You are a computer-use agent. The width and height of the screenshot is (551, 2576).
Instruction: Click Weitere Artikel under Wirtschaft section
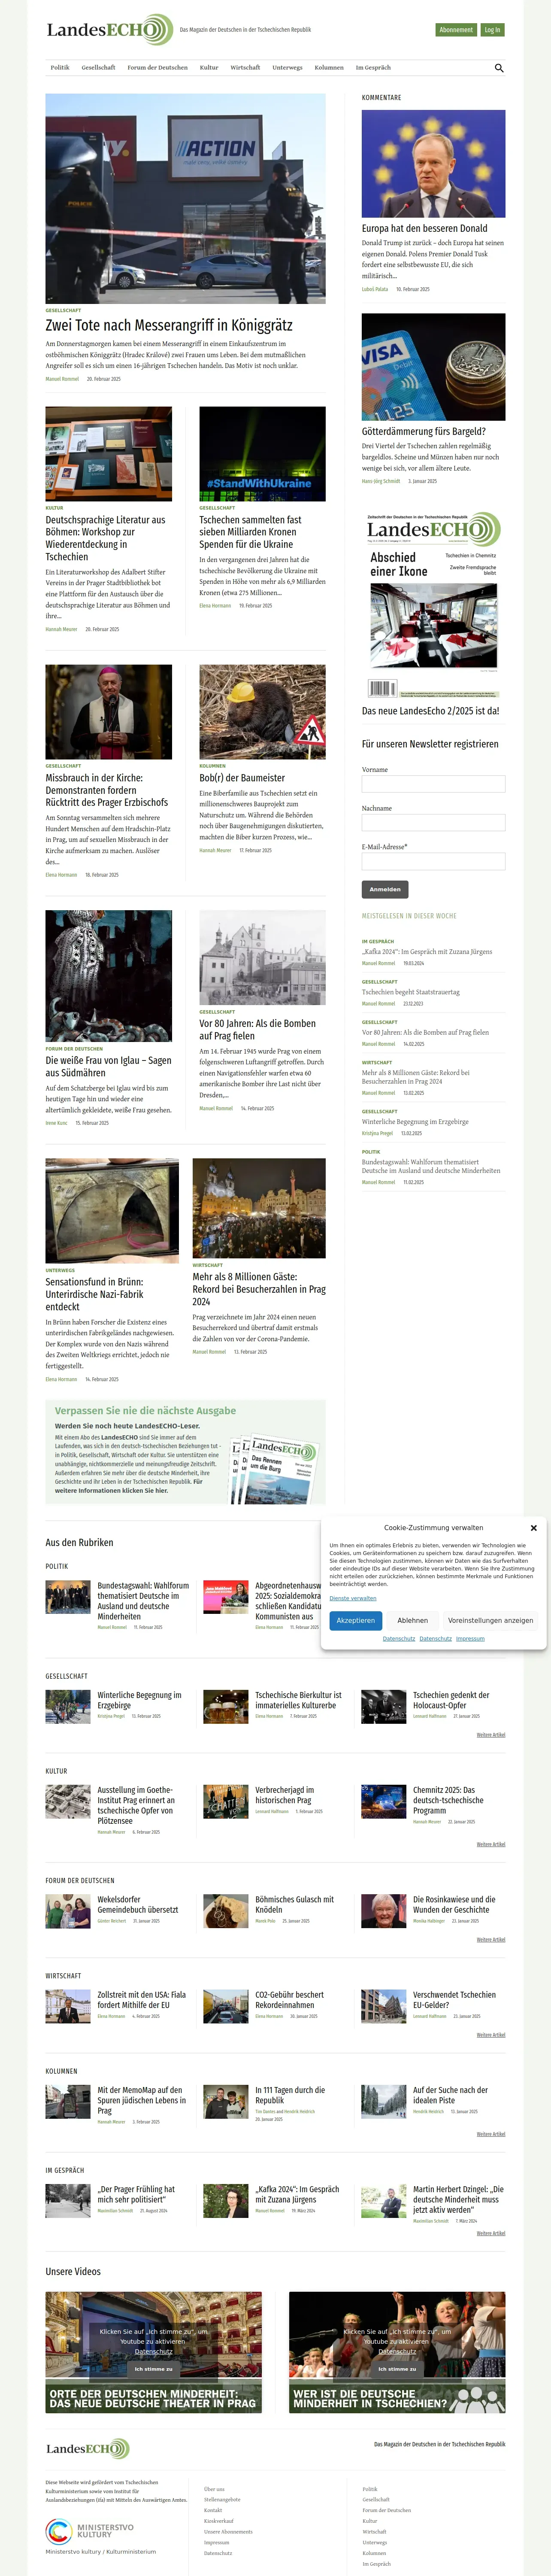490,2034
